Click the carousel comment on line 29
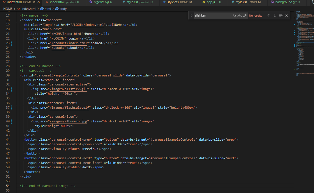Screen dimensions: 314x193 [36, 71]
